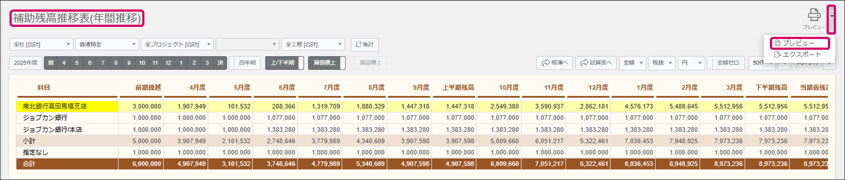Select the 決 period button
The image size is (845, 180).
click(x=220, y=63)
